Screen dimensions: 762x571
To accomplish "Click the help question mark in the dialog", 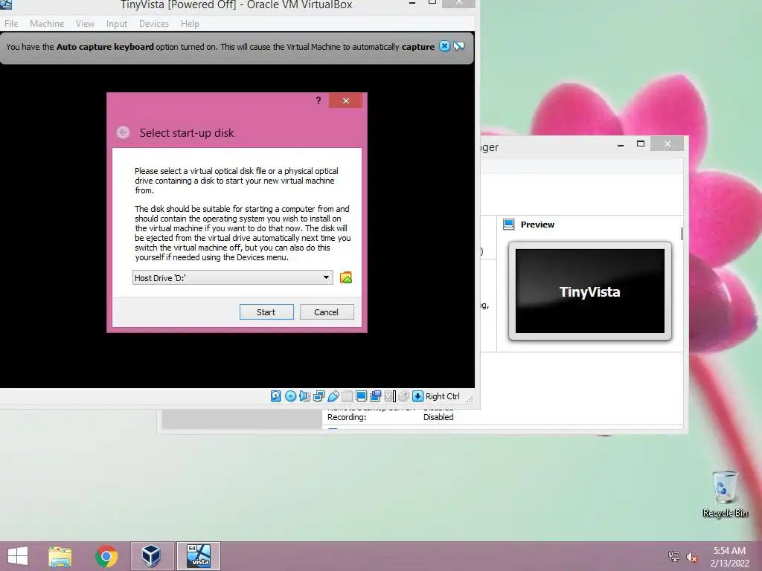I will point(318,100).
